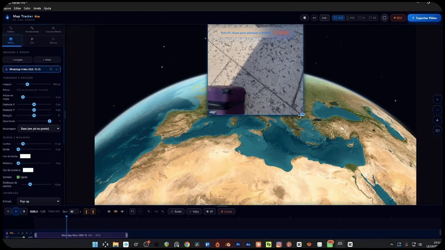Zoom out the map with minus button
Viewport: 445px width, 250px height.
pos(437,110)
